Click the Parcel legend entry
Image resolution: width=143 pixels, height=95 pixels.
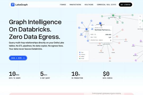[x=82, y=59]
